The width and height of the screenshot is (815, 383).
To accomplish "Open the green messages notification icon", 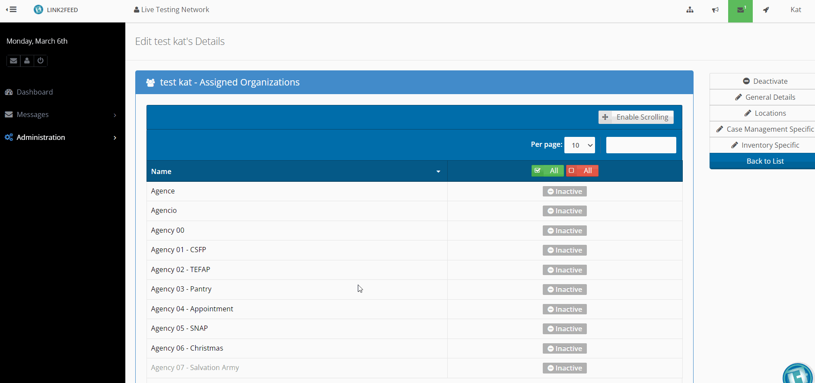I will [x=740, y=10].
